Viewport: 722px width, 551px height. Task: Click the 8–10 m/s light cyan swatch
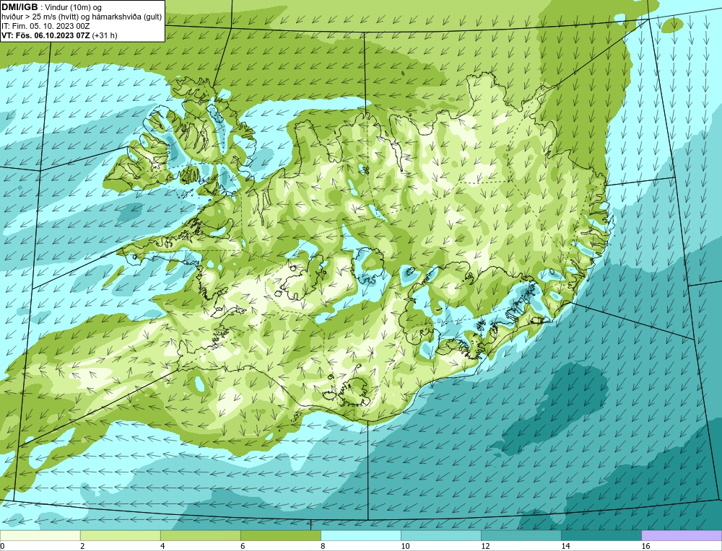point(361,535)
